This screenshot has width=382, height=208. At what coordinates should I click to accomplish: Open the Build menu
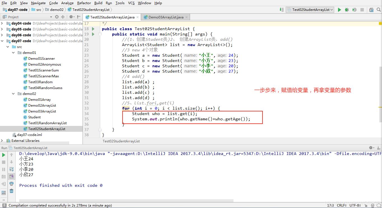click(x=98, y=3)
